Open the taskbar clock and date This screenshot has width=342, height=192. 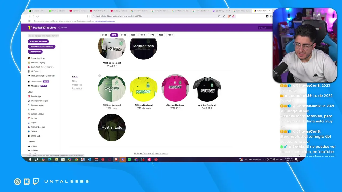click(289, 159)
